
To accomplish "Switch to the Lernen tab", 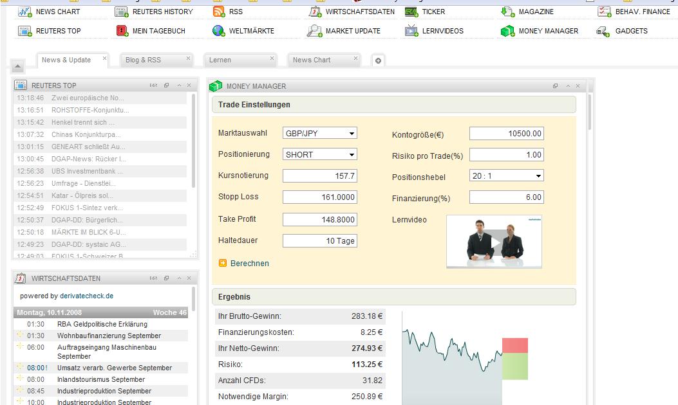I will [x=220, y=60].
